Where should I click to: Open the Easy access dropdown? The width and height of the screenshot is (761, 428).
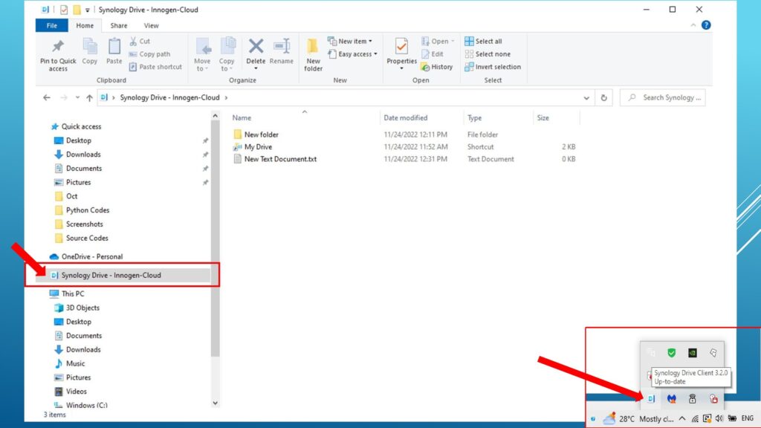coord(352,53)
